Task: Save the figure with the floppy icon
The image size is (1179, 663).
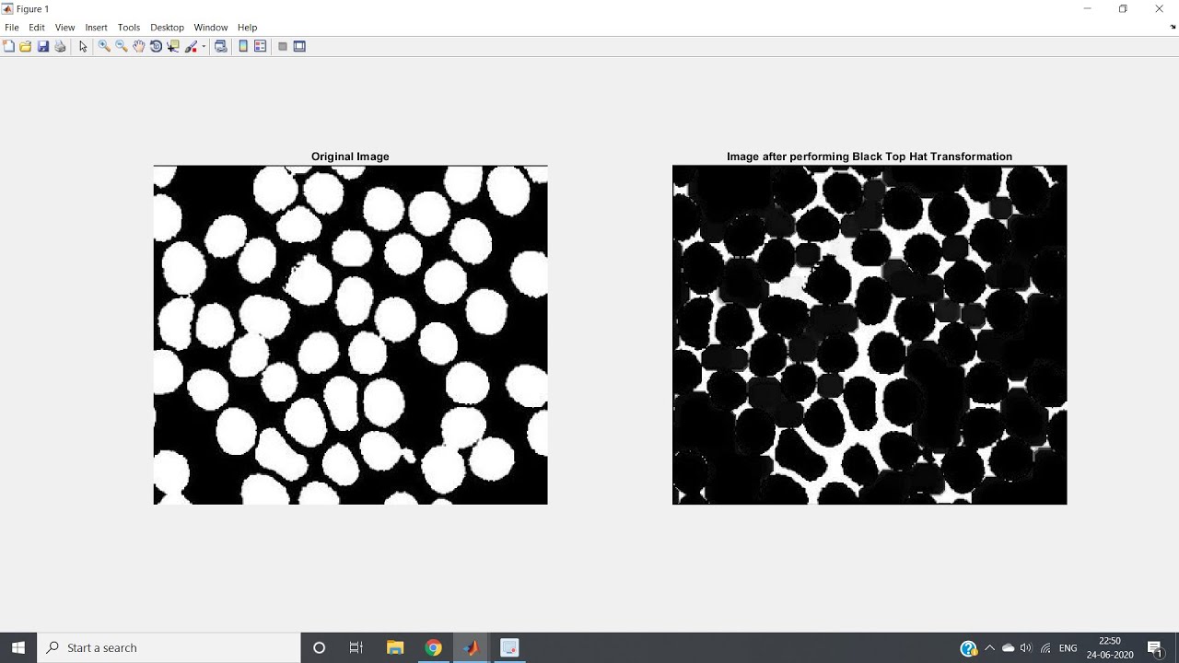Action: 43,46
